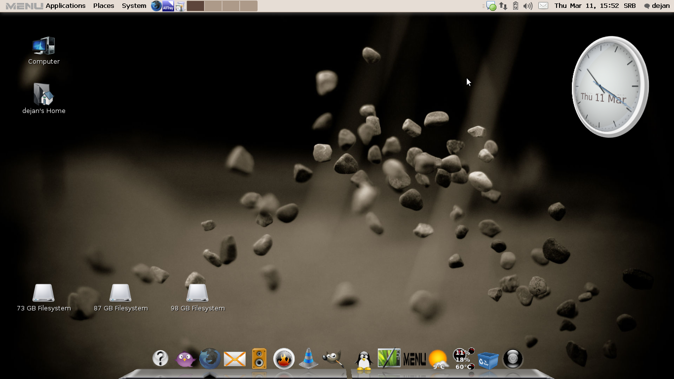Launch VLC media player from dock

(x=308, y=359)
